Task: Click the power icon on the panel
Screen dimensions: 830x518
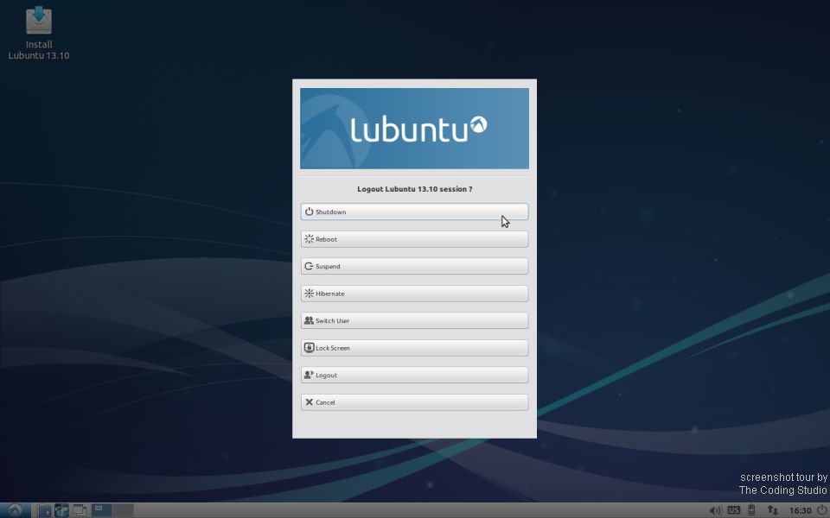Action: point(821,510)
